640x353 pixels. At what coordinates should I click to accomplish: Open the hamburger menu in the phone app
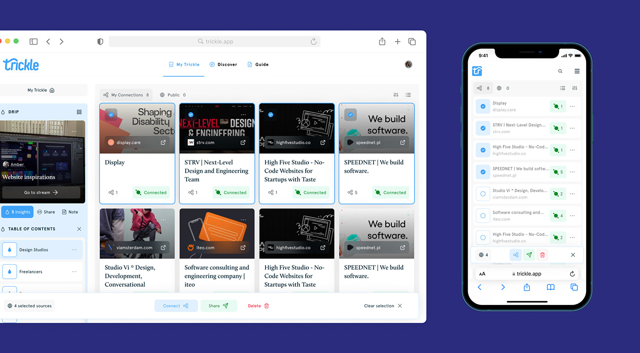pos(577,71)
